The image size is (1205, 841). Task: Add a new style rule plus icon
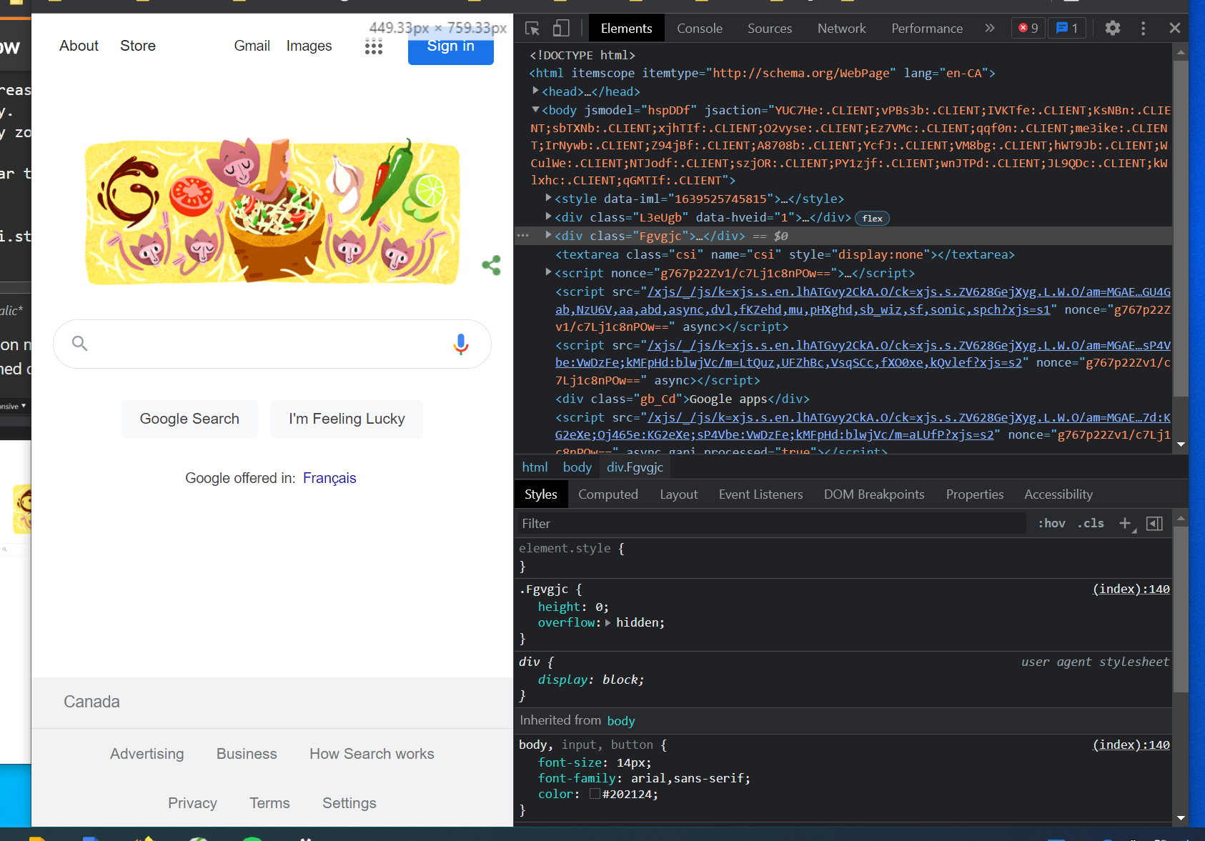click(1126, 524)
